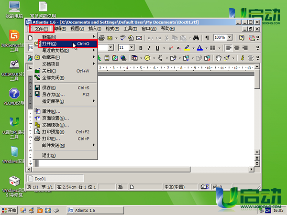Open DiskGenius desktop icon
Image resolution: width=287 pixels, height=215 pixels.
pos(14,41)
